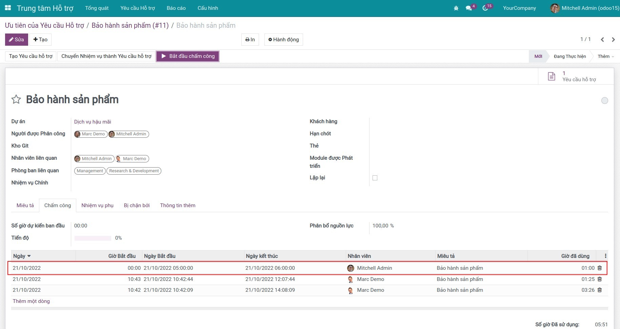This screenshot has height=329, width=620.
Task: Click the Tiến độ progress bar
Action: click(x=93, y=238)
